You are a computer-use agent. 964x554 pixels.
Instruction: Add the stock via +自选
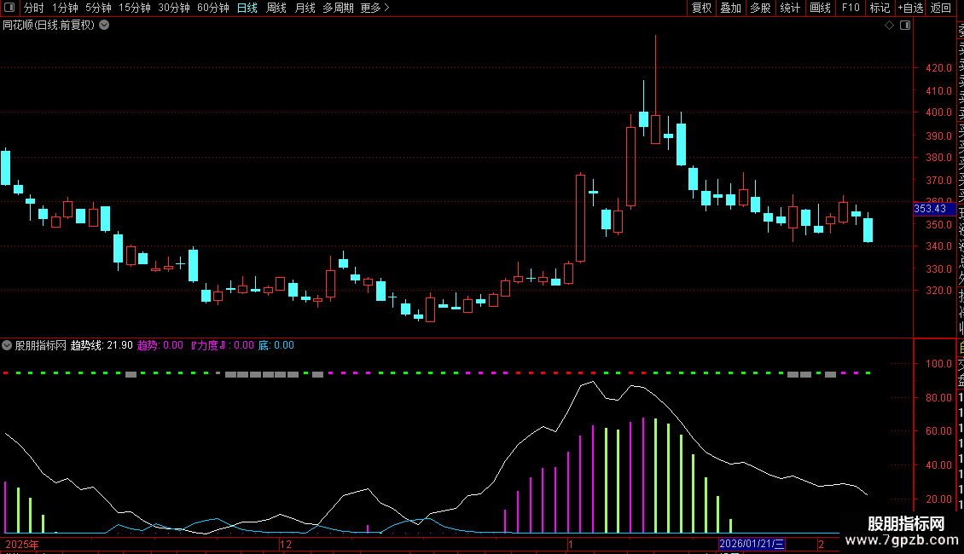click(910, 8)
